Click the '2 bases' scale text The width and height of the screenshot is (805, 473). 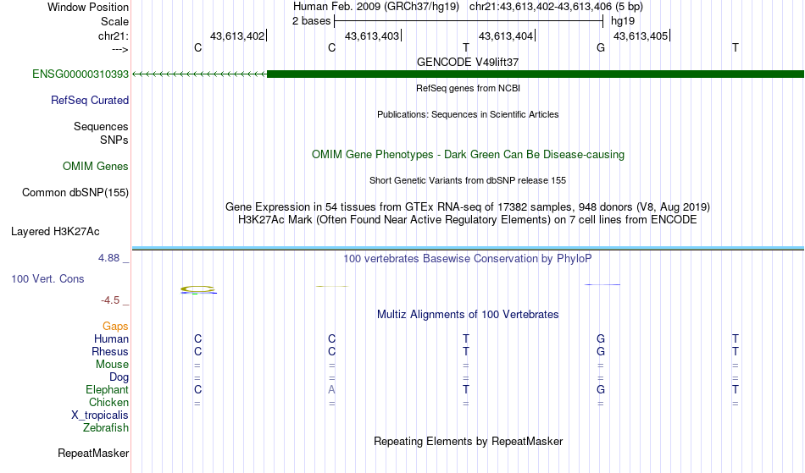[312, 21]
